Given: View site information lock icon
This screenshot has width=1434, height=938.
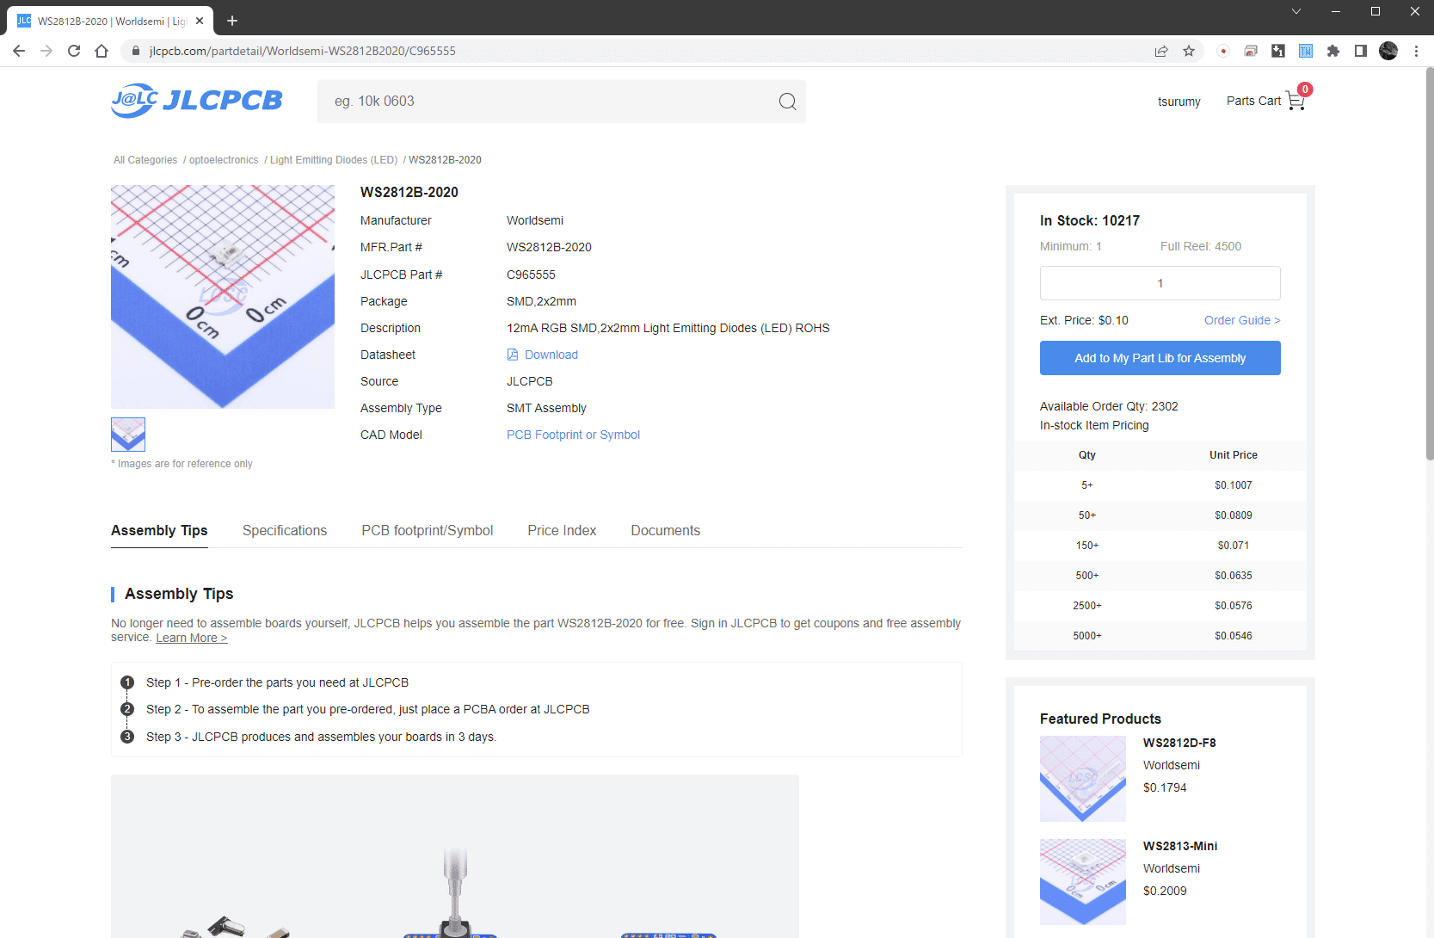Looking at the screenshot, I should [135, 51].
